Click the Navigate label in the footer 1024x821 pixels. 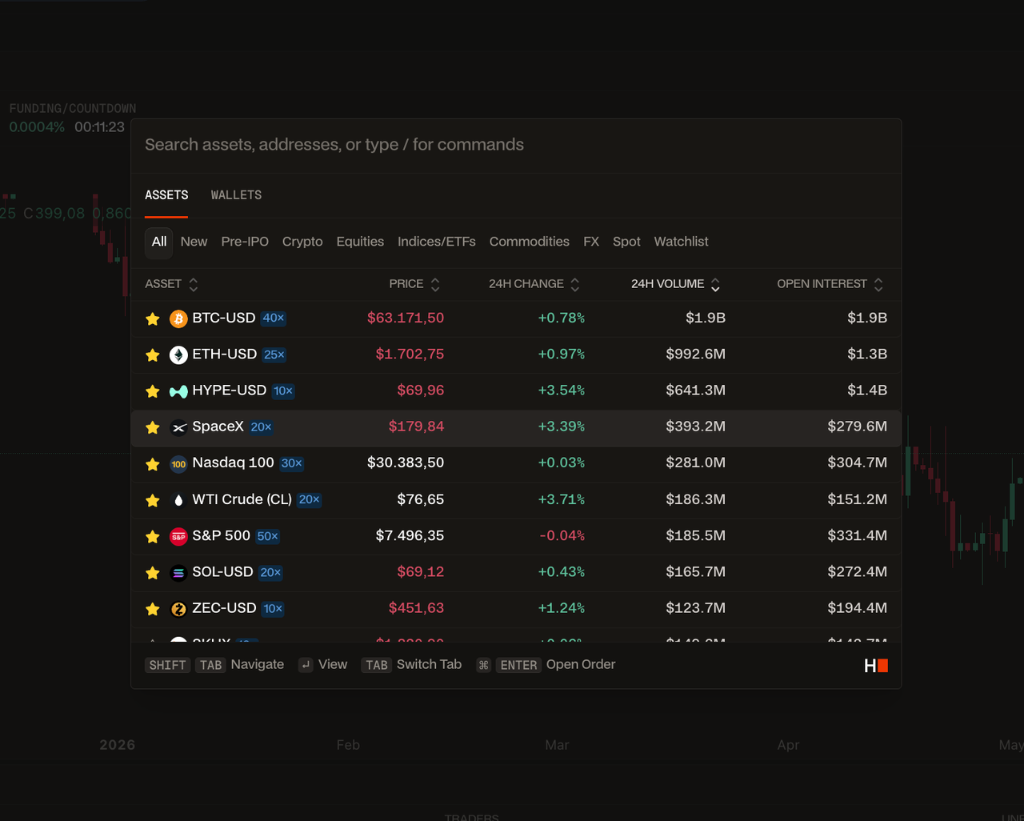tap(258, 665)
